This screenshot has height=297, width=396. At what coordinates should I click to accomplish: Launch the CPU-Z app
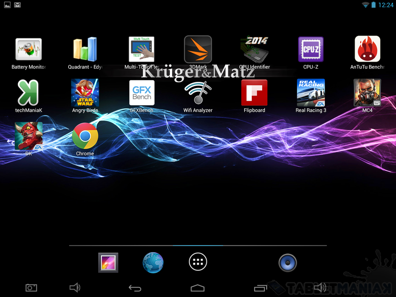pos(311,49)
